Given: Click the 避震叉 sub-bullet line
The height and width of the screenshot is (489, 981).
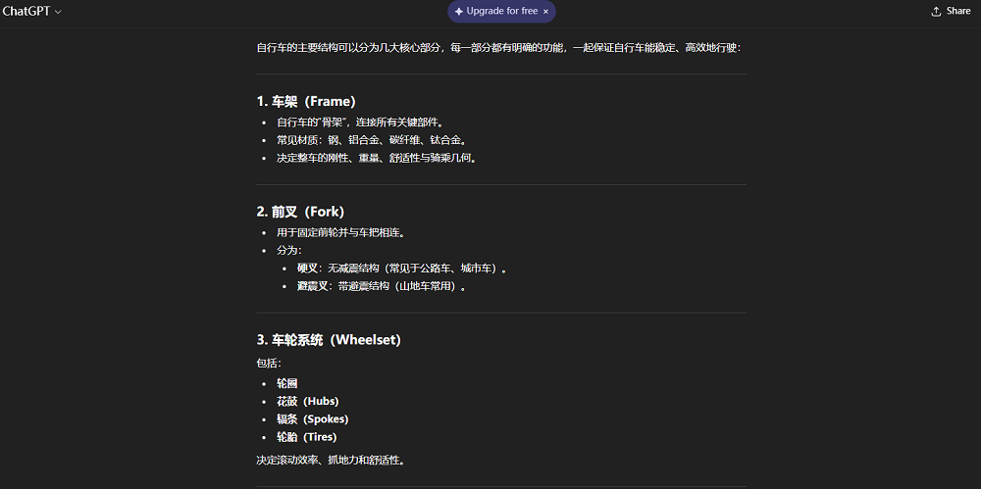Looking at the screenshot, I should 381,286.
